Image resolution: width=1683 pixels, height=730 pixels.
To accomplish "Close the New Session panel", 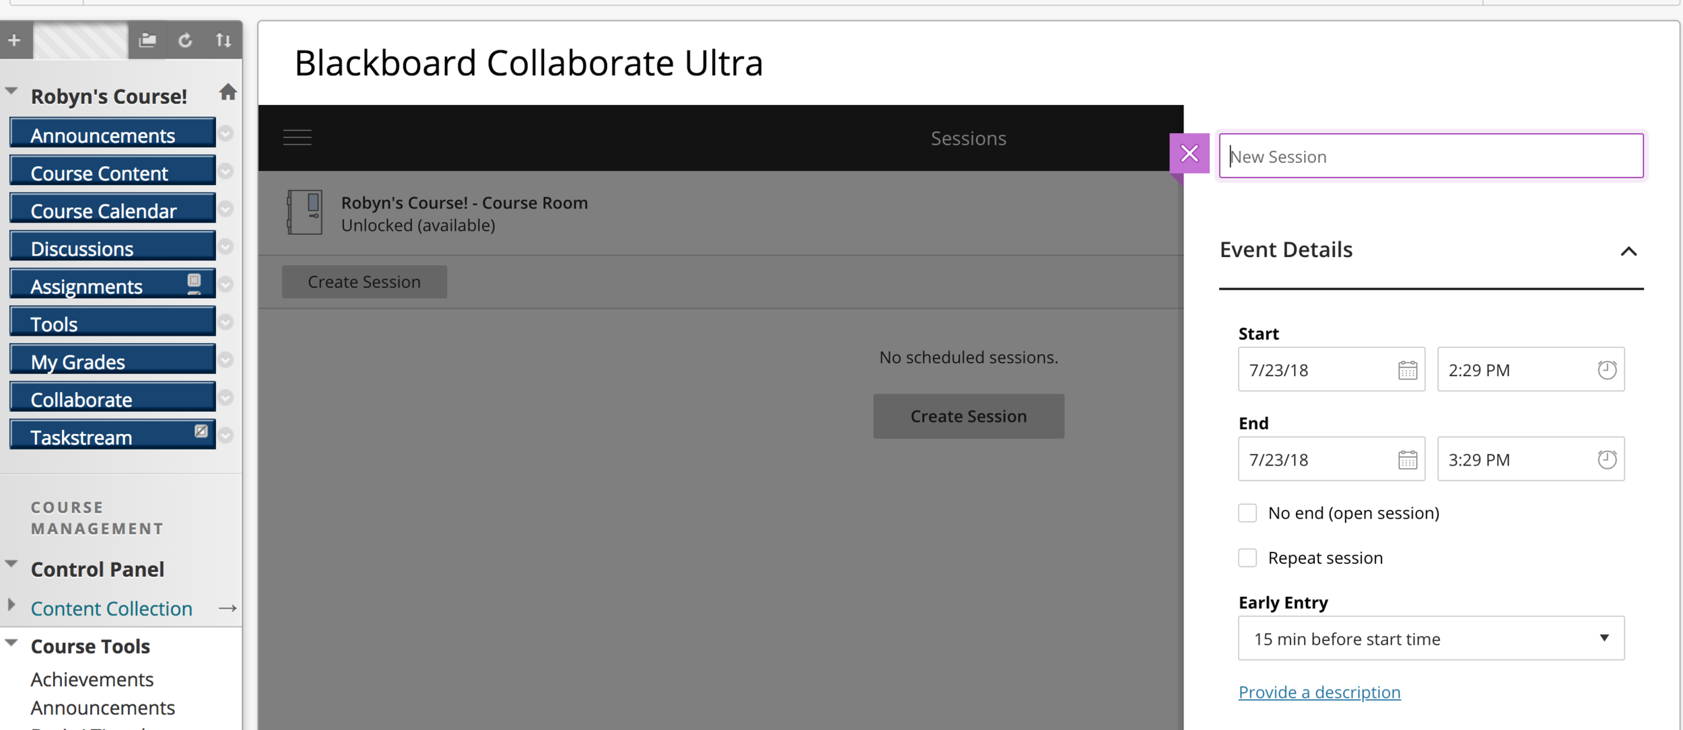I will [1190, 154].
